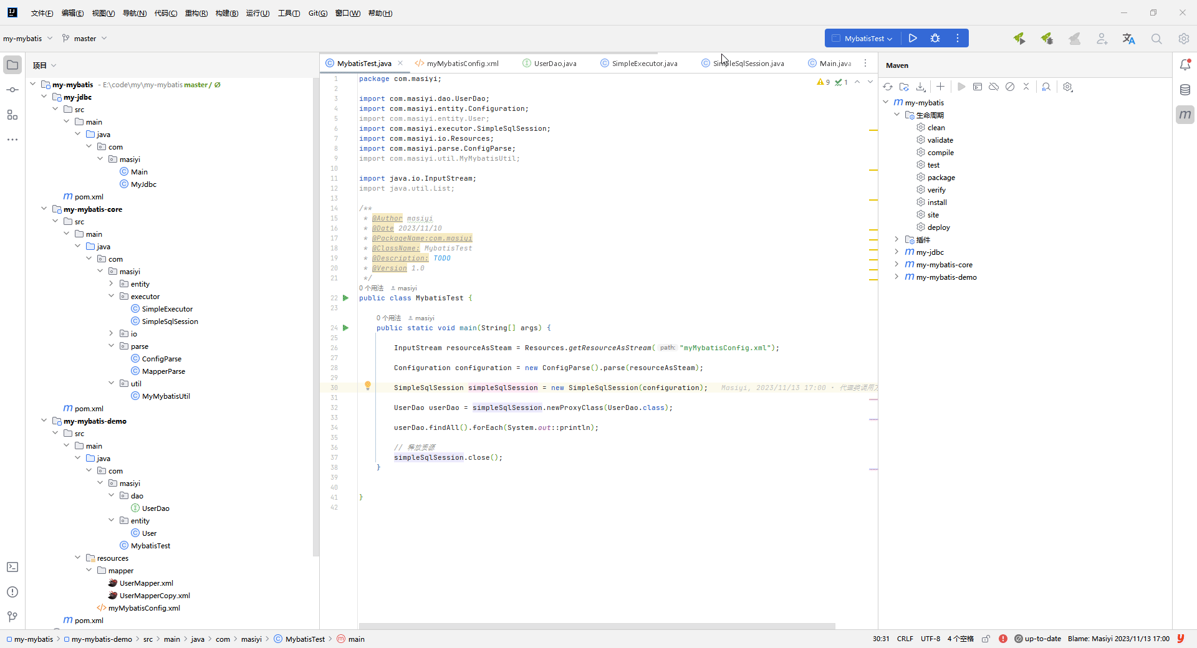Debug with JRebel rocket-and-bug icon
This screenshot has height=648, width=1197.
(1047, 39)
